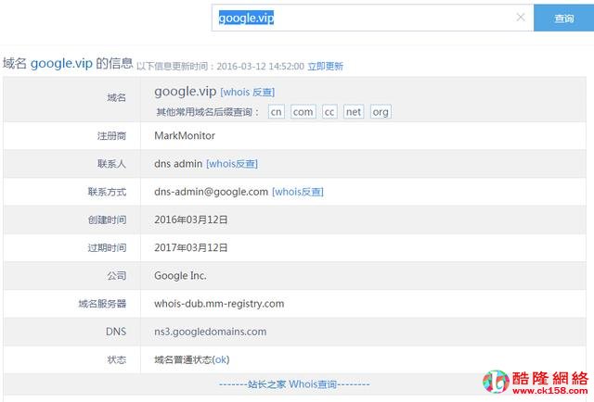Click the 域名服务器 row label
594x402 pixels.
point(102,304)
